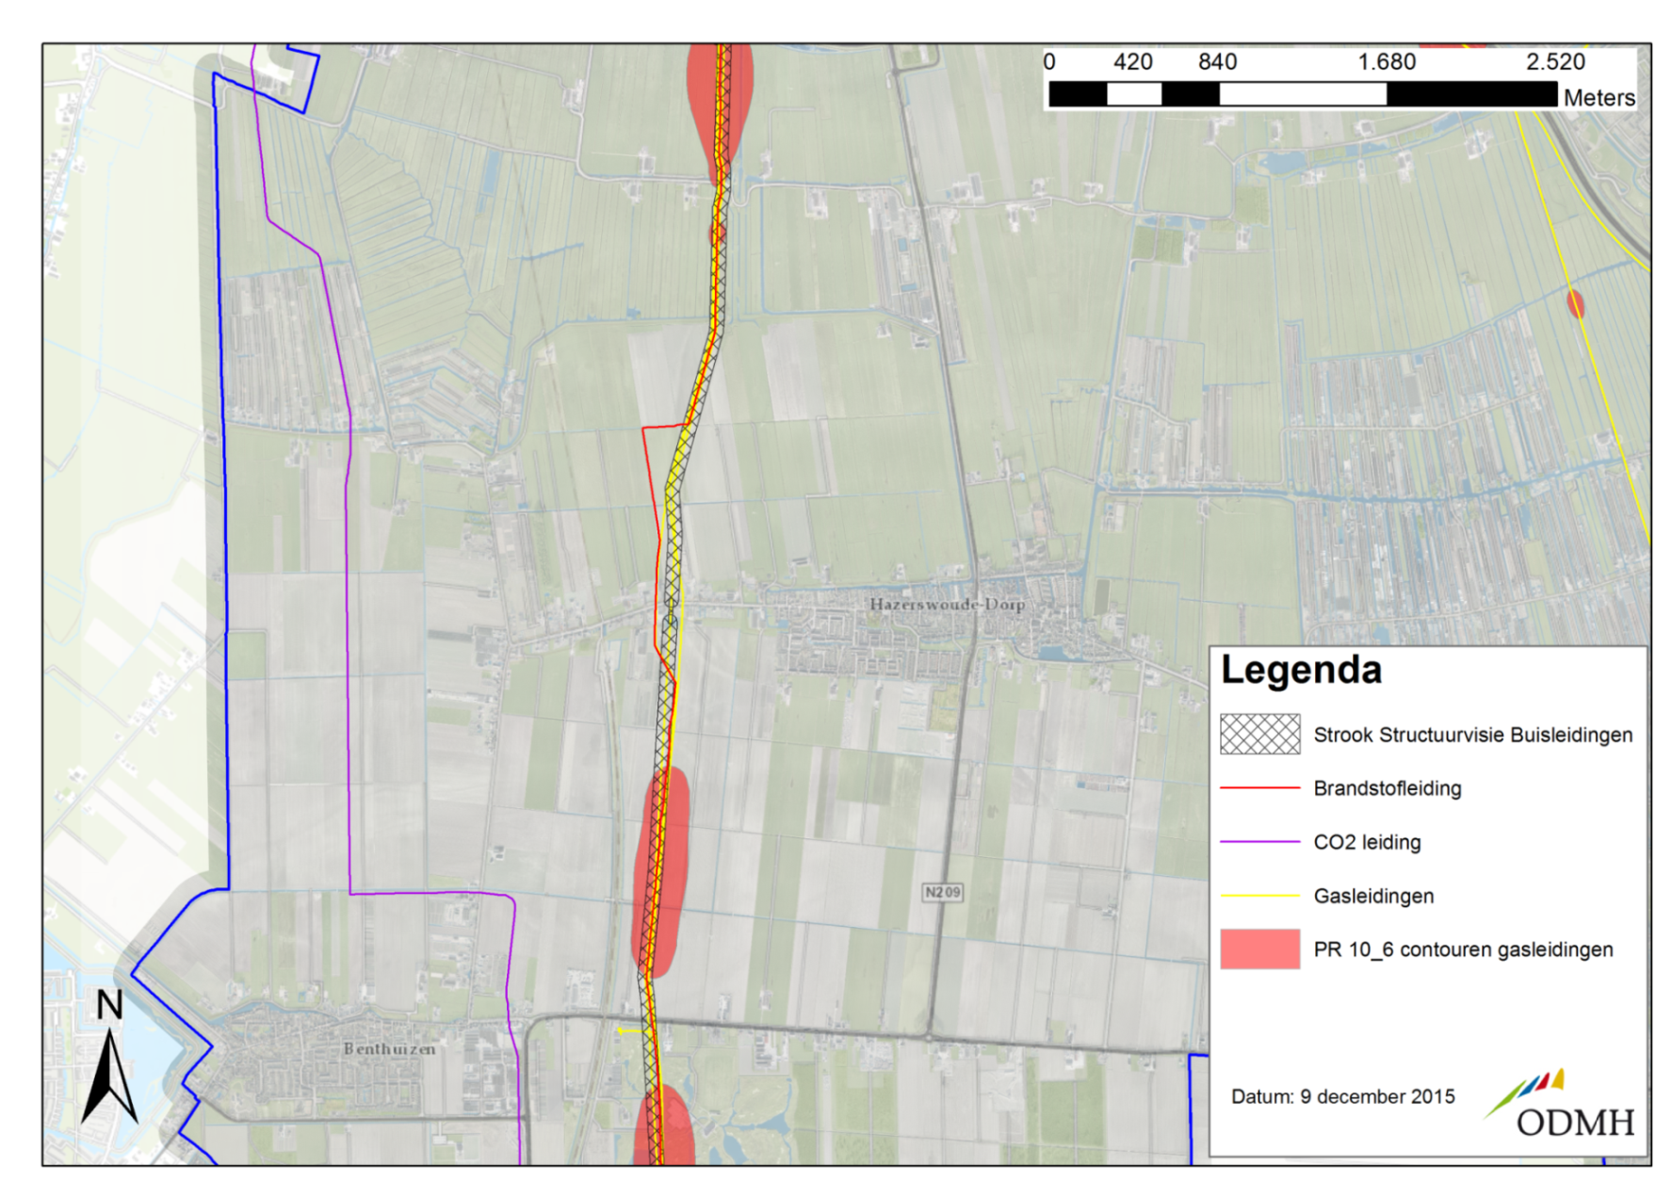Click the 1.680 mark on the scale bar
The image size is (1672, 1183).
click(1386, 62)
